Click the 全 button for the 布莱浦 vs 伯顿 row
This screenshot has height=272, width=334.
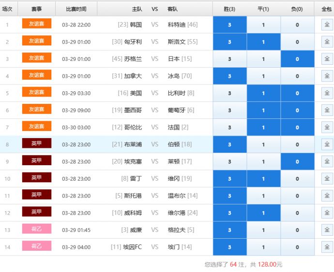click(327, 144)
